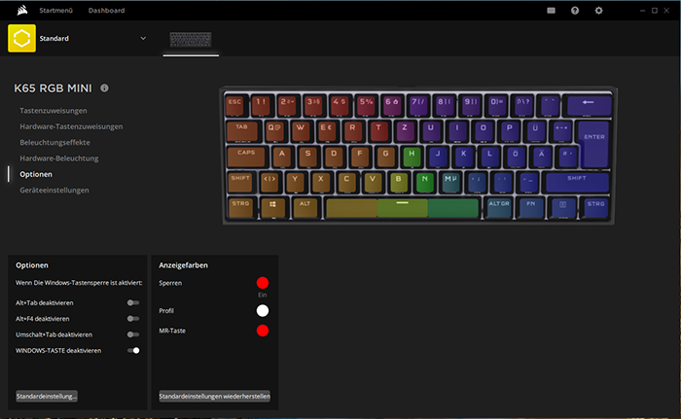Click the ESC key on keyboard image

[235, 105]
